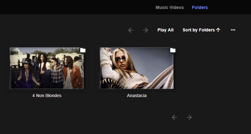This screenshot has width=251, height=134.
Task: Click the folder icon on Anastacia card
Action: click(173, 51)
